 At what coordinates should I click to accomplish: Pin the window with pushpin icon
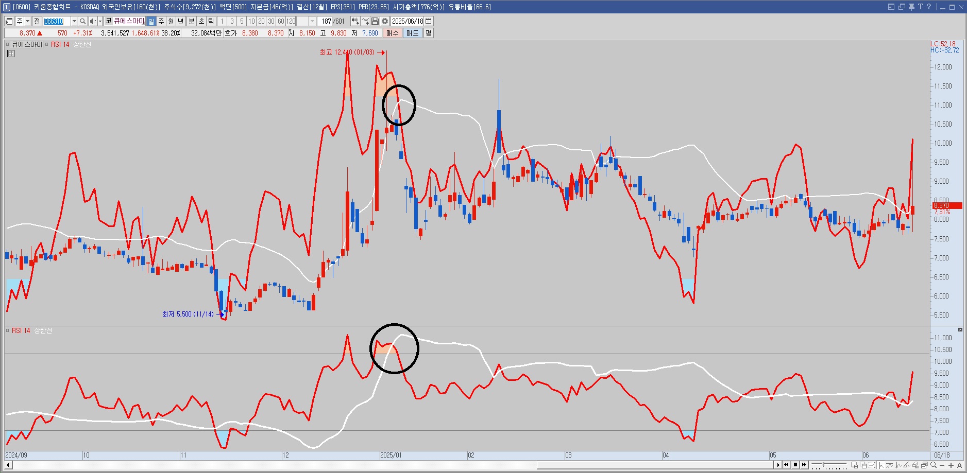coord(911,7)
